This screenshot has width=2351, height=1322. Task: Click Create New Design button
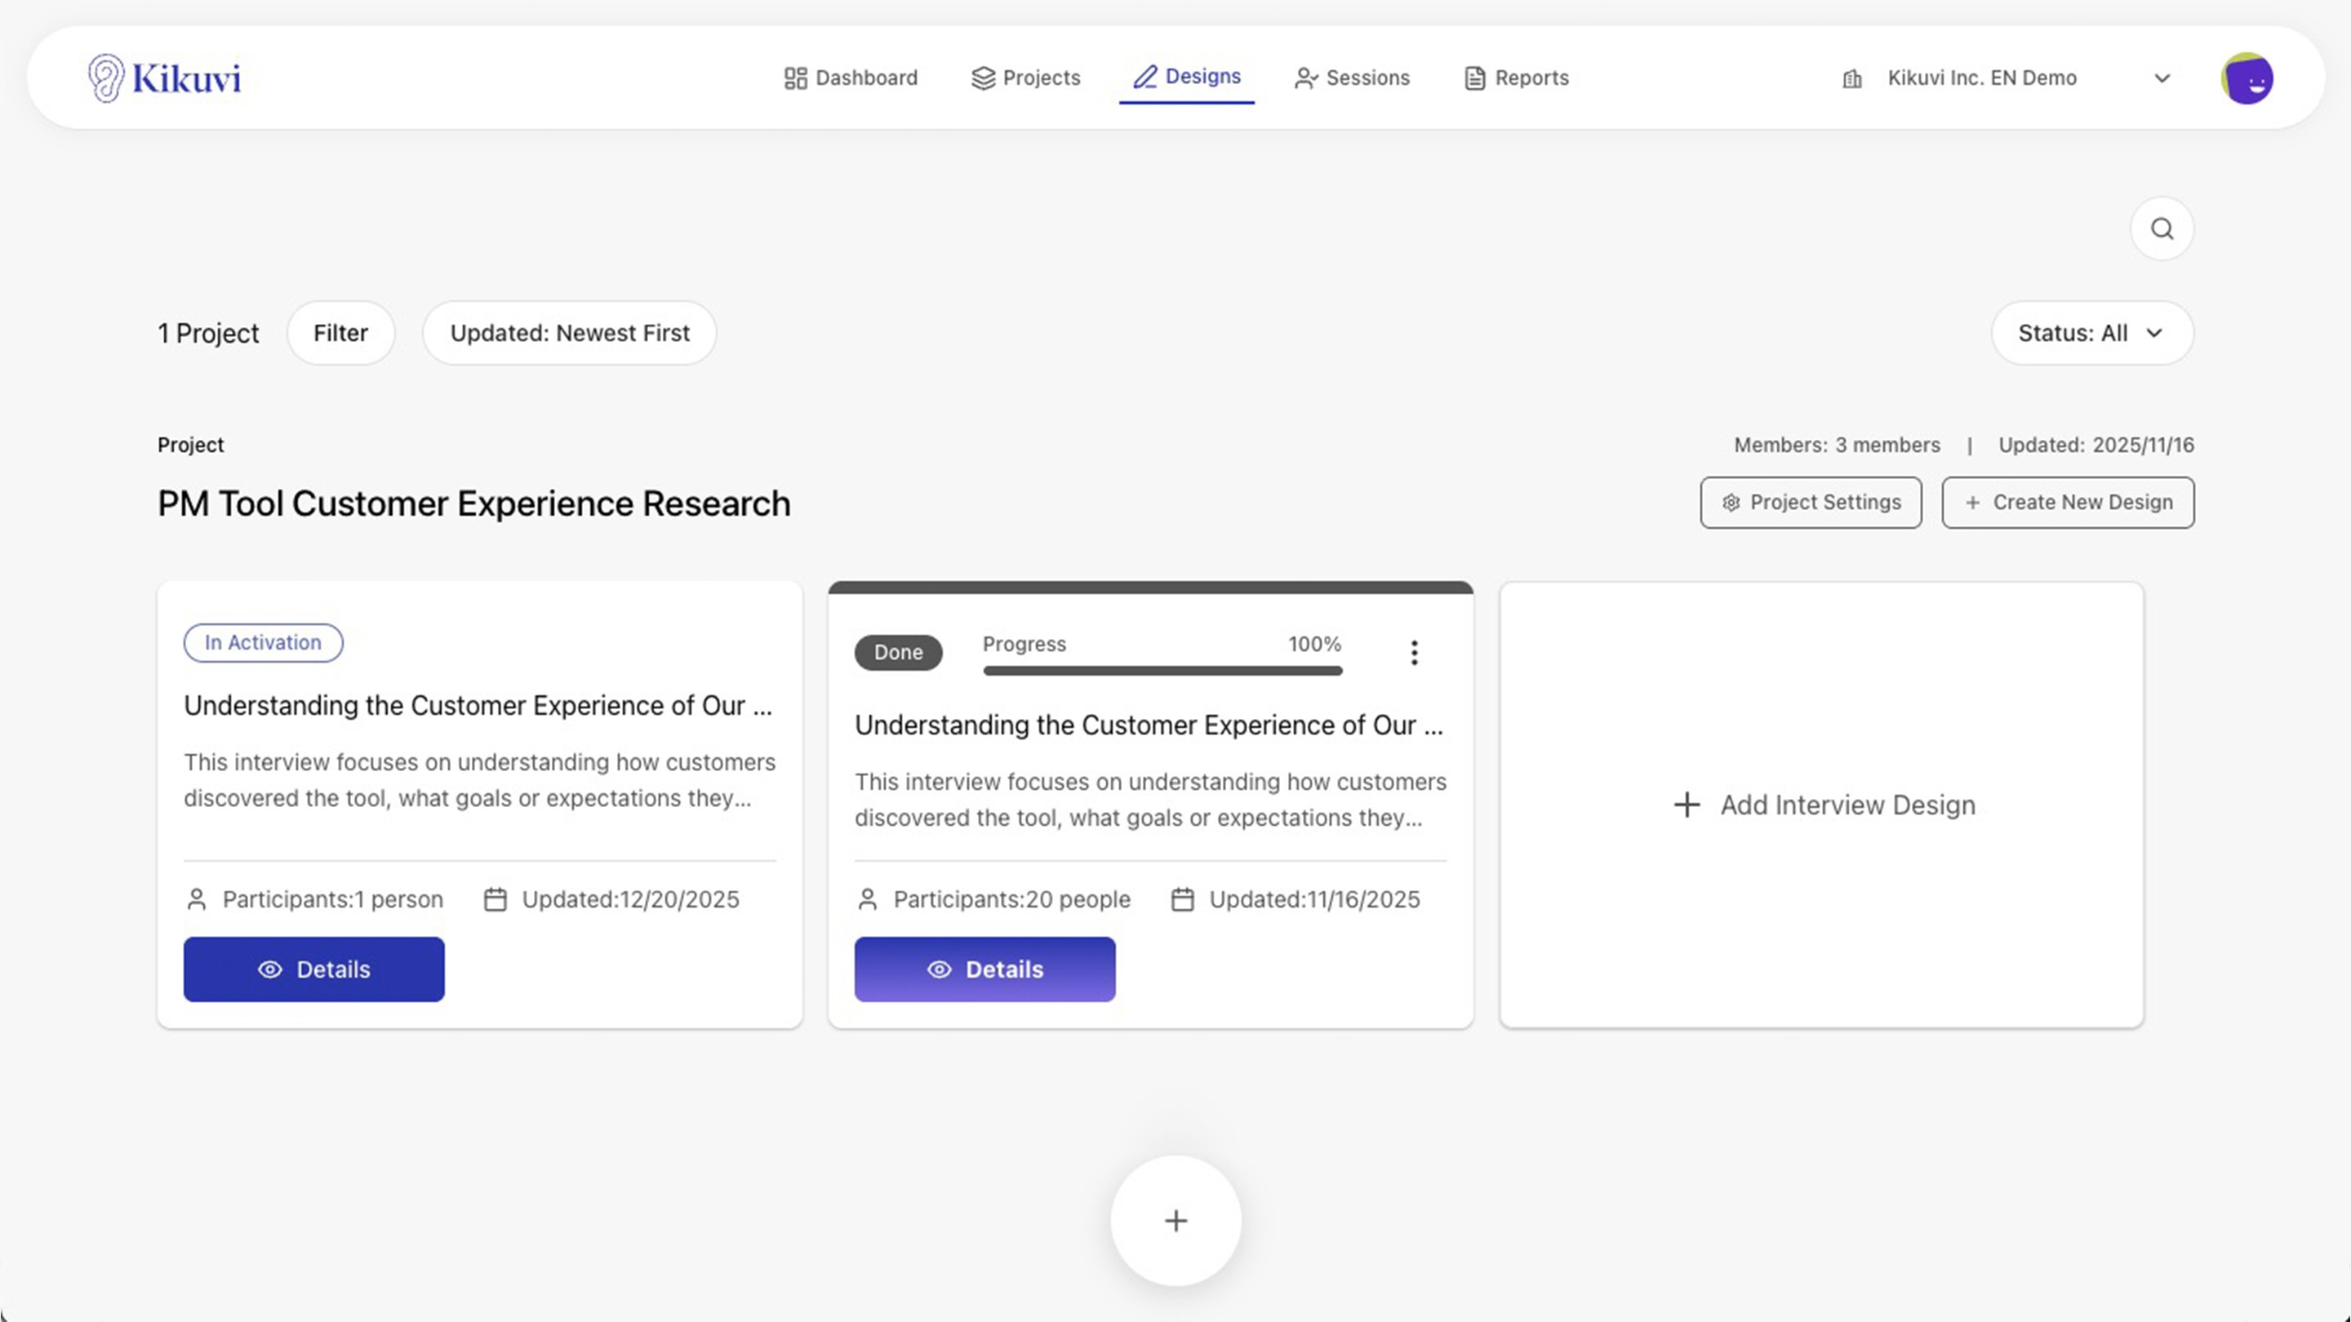coord(2067,503)
